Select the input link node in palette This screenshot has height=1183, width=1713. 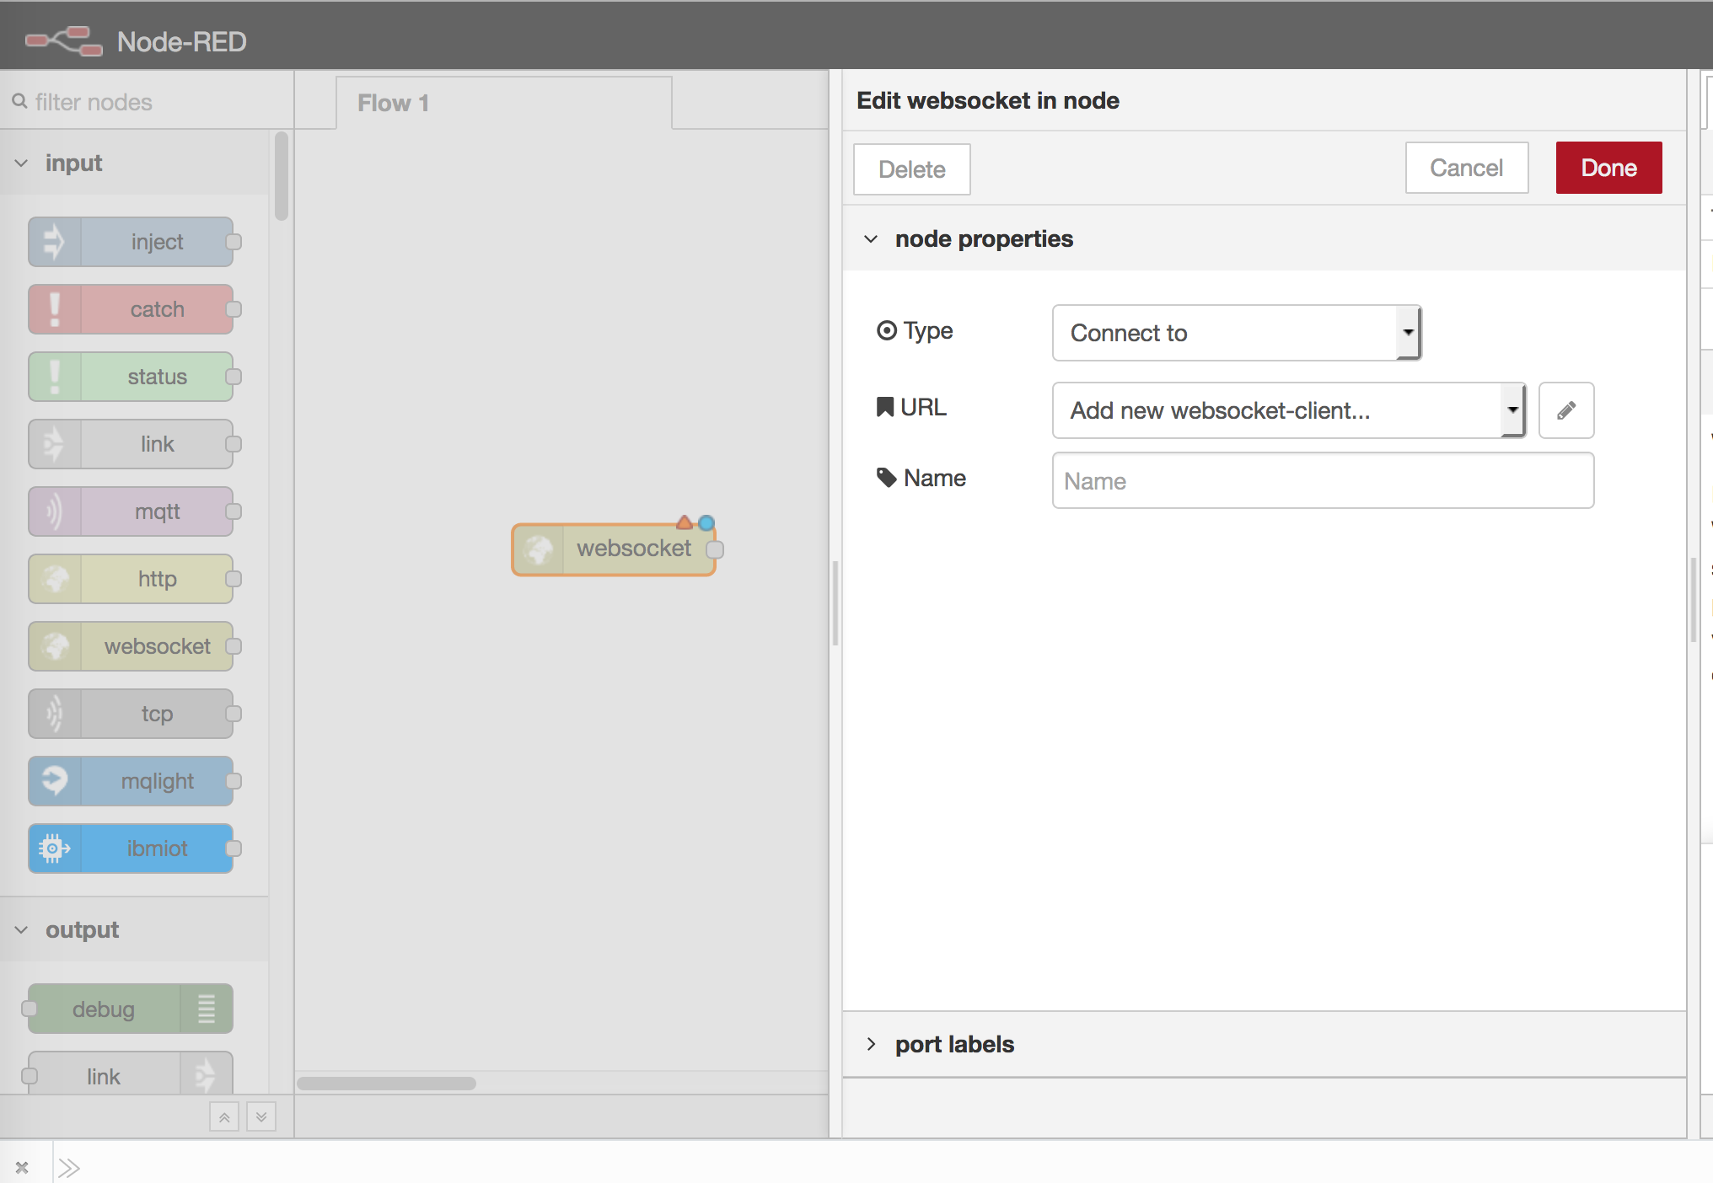[131, 444]
